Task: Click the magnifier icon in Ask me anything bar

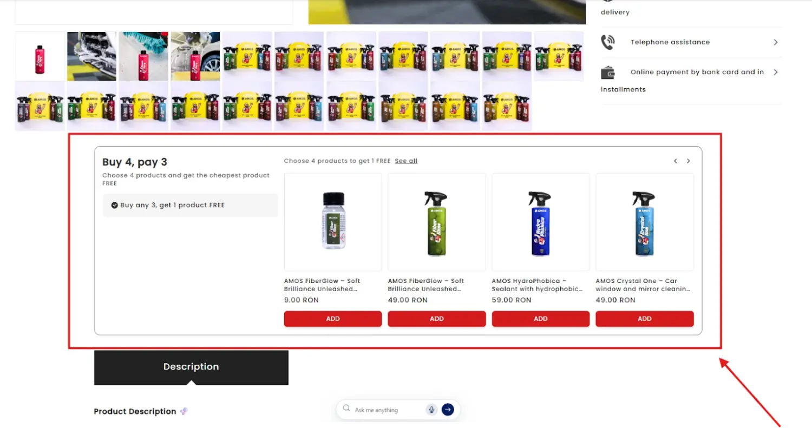Action: (x=346, y=409)
